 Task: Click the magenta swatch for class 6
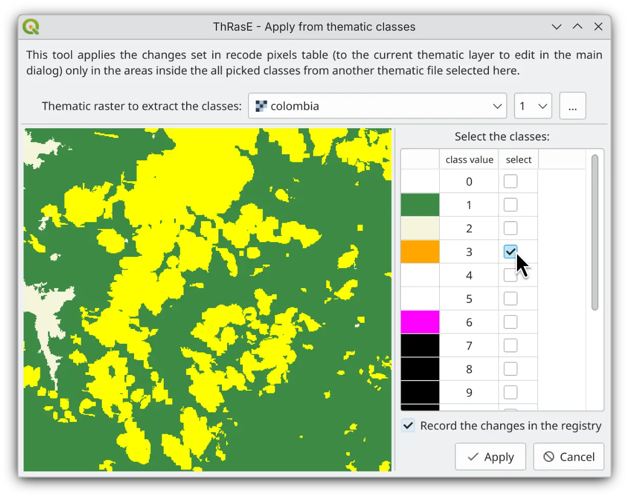(x=420, y=322)
